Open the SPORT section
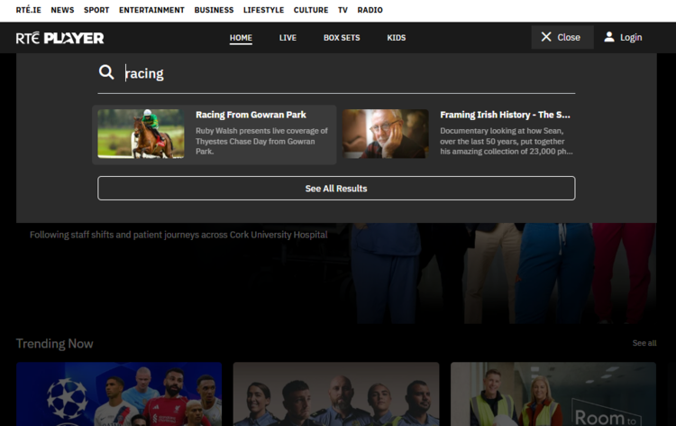This screenshot has height=426, width=676. coord(96,10)
